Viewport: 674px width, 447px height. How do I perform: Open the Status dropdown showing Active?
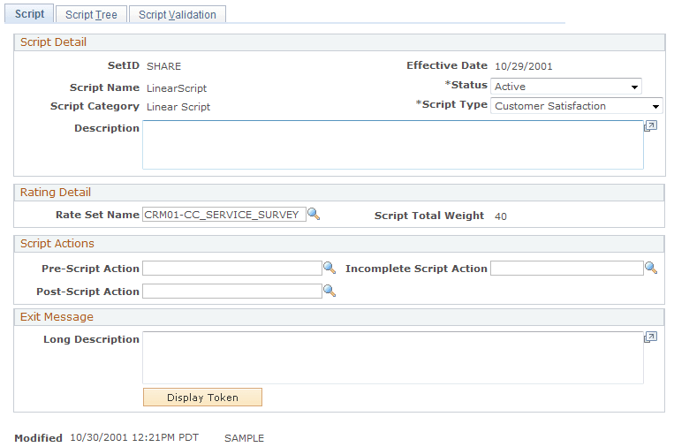[566, 87]
